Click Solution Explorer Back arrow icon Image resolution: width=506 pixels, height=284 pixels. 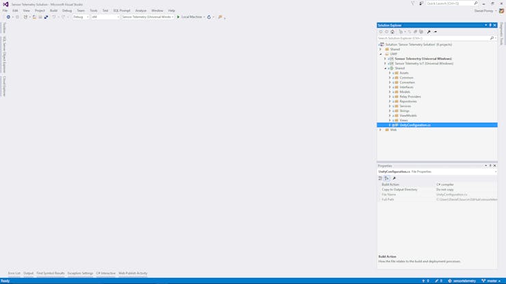(x=381, y=32)
